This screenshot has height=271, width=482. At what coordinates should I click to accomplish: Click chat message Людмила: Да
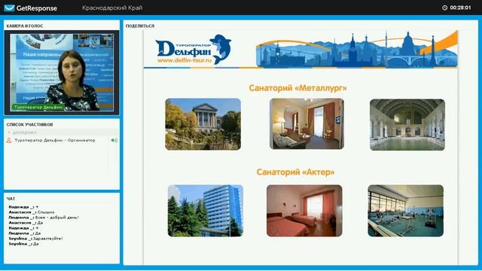(x=25, y=233)
